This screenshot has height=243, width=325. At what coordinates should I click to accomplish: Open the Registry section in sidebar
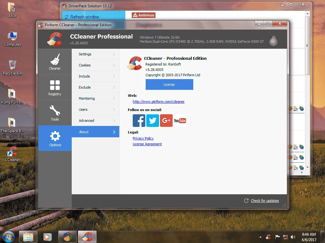tap(55, 88)
